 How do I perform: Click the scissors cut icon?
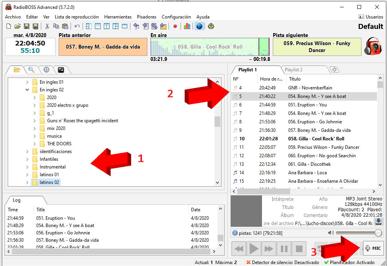pyautogui.click(x=47, y=26)
